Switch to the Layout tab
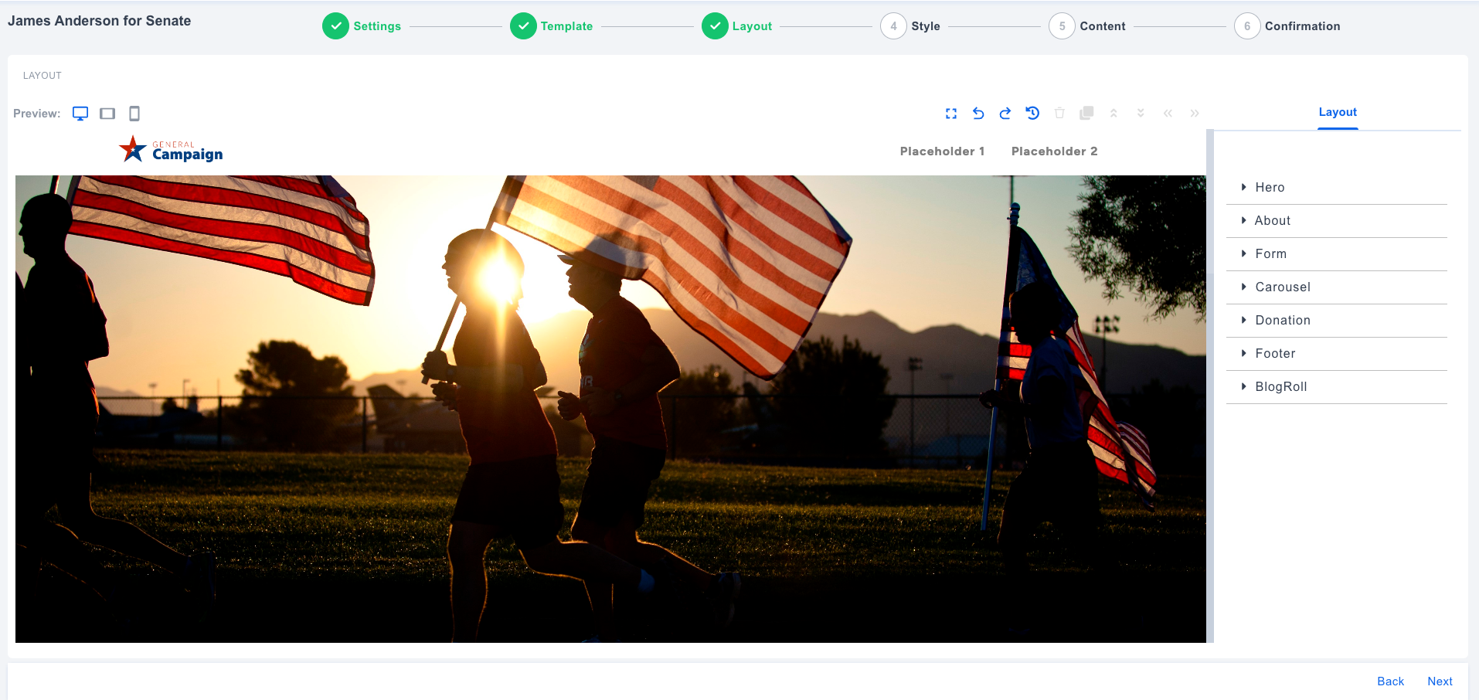Image resolution: width=1479 pixels, height=700 pixels. coord(1338,112)
